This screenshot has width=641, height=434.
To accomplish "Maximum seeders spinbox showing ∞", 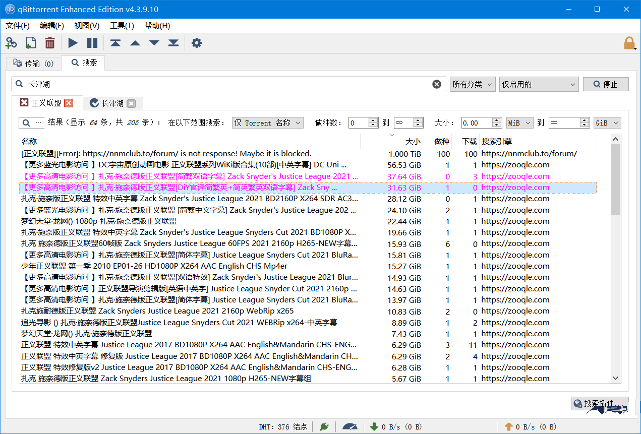I will [x=409, y=122].
